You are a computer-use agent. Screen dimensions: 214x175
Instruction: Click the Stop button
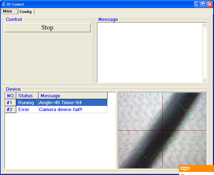[47, 28]
